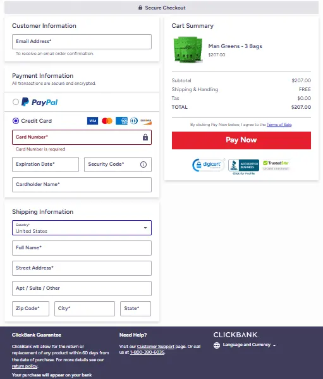Click the Pay Now button
This screenshot has height=379, width=323.
[x=241, y=140]
